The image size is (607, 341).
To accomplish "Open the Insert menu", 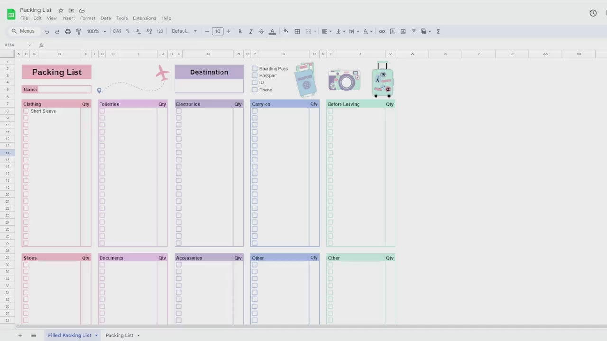I will (68, 18).
